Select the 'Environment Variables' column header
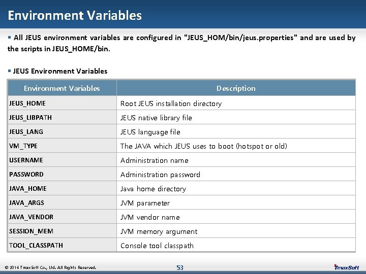366x274 pixels. [62, 88]
